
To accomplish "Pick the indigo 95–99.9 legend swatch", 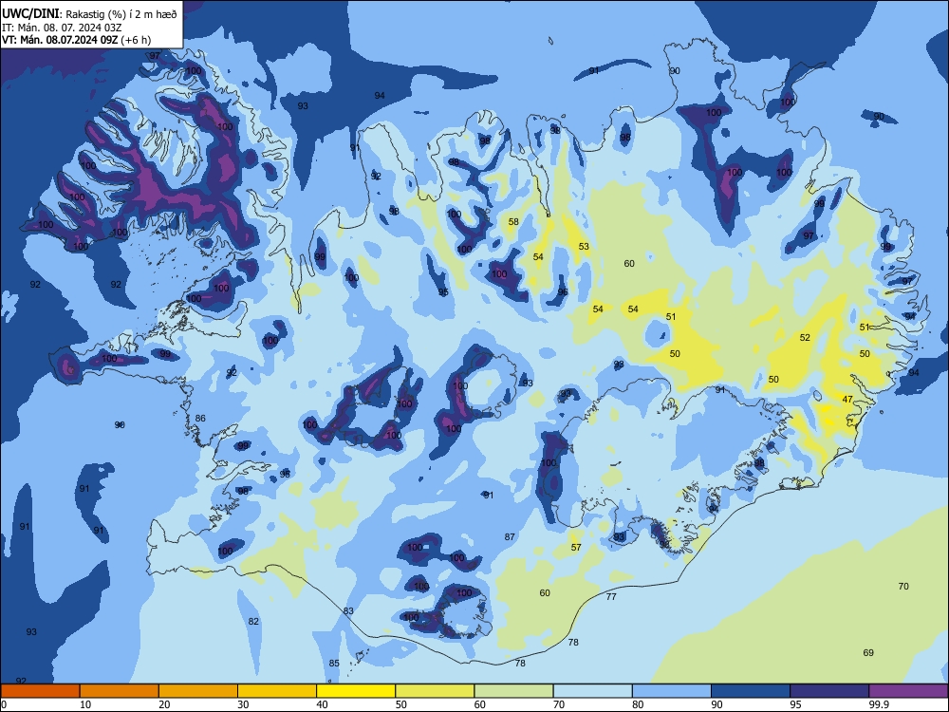I will (x=829, y=691).
